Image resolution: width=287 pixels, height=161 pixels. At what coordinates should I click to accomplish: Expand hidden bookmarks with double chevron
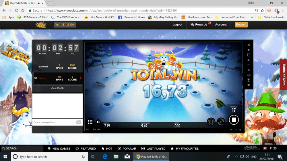point(252,17)
